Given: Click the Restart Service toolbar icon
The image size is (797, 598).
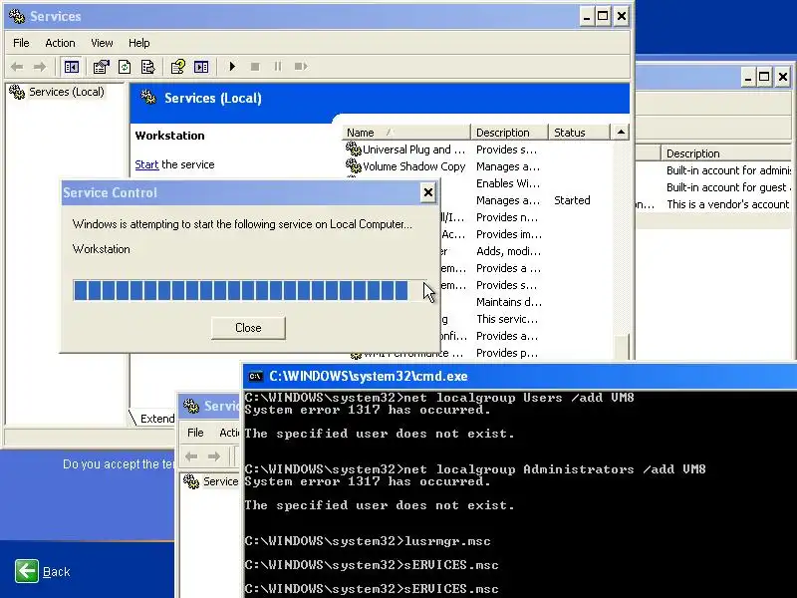Looking at the screenshot, I should (301, 67).
